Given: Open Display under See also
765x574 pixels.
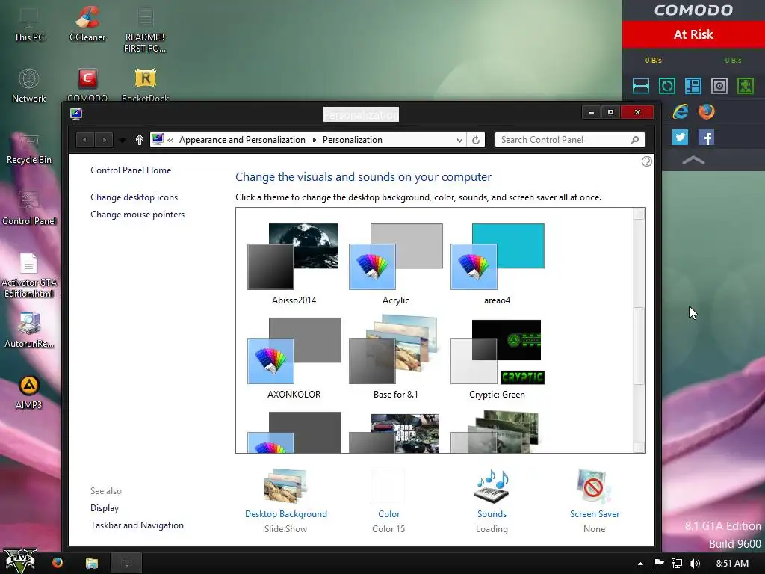Looking at the screenshot, I should 105,508.
